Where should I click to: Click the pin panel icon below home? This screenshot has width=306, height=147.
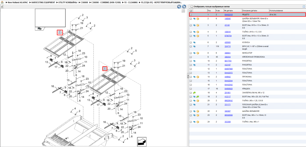click(2, 6)
